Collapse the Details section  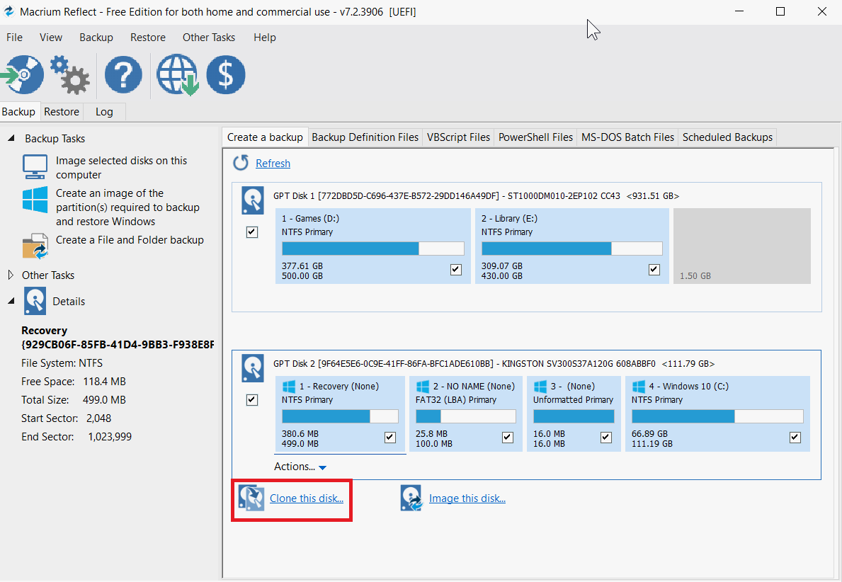tap(11, 301)
